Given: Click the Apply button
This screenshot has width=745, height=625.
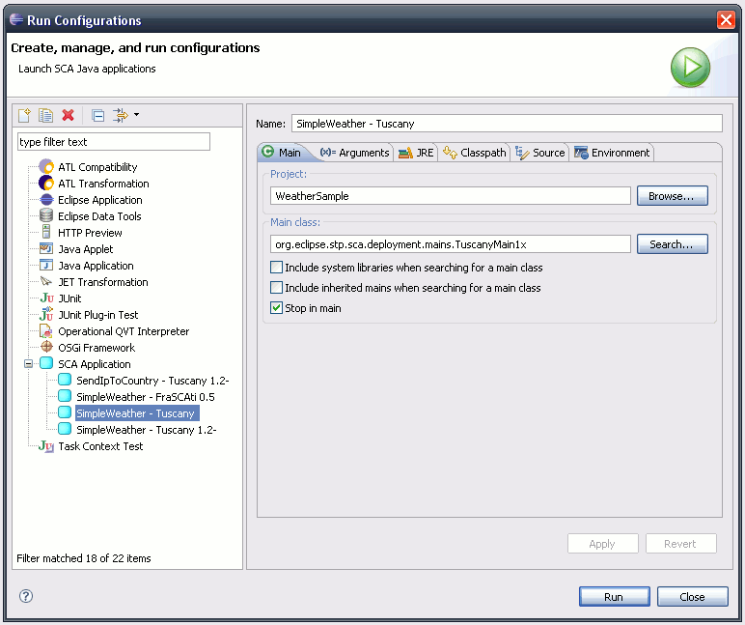Looking at the screenshot, I should pyautogui.click(x=603, y=544).
